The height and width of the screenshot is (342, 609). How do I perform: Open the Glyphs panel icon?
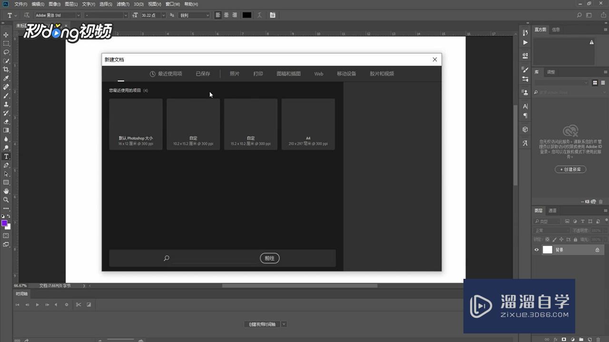525,143
